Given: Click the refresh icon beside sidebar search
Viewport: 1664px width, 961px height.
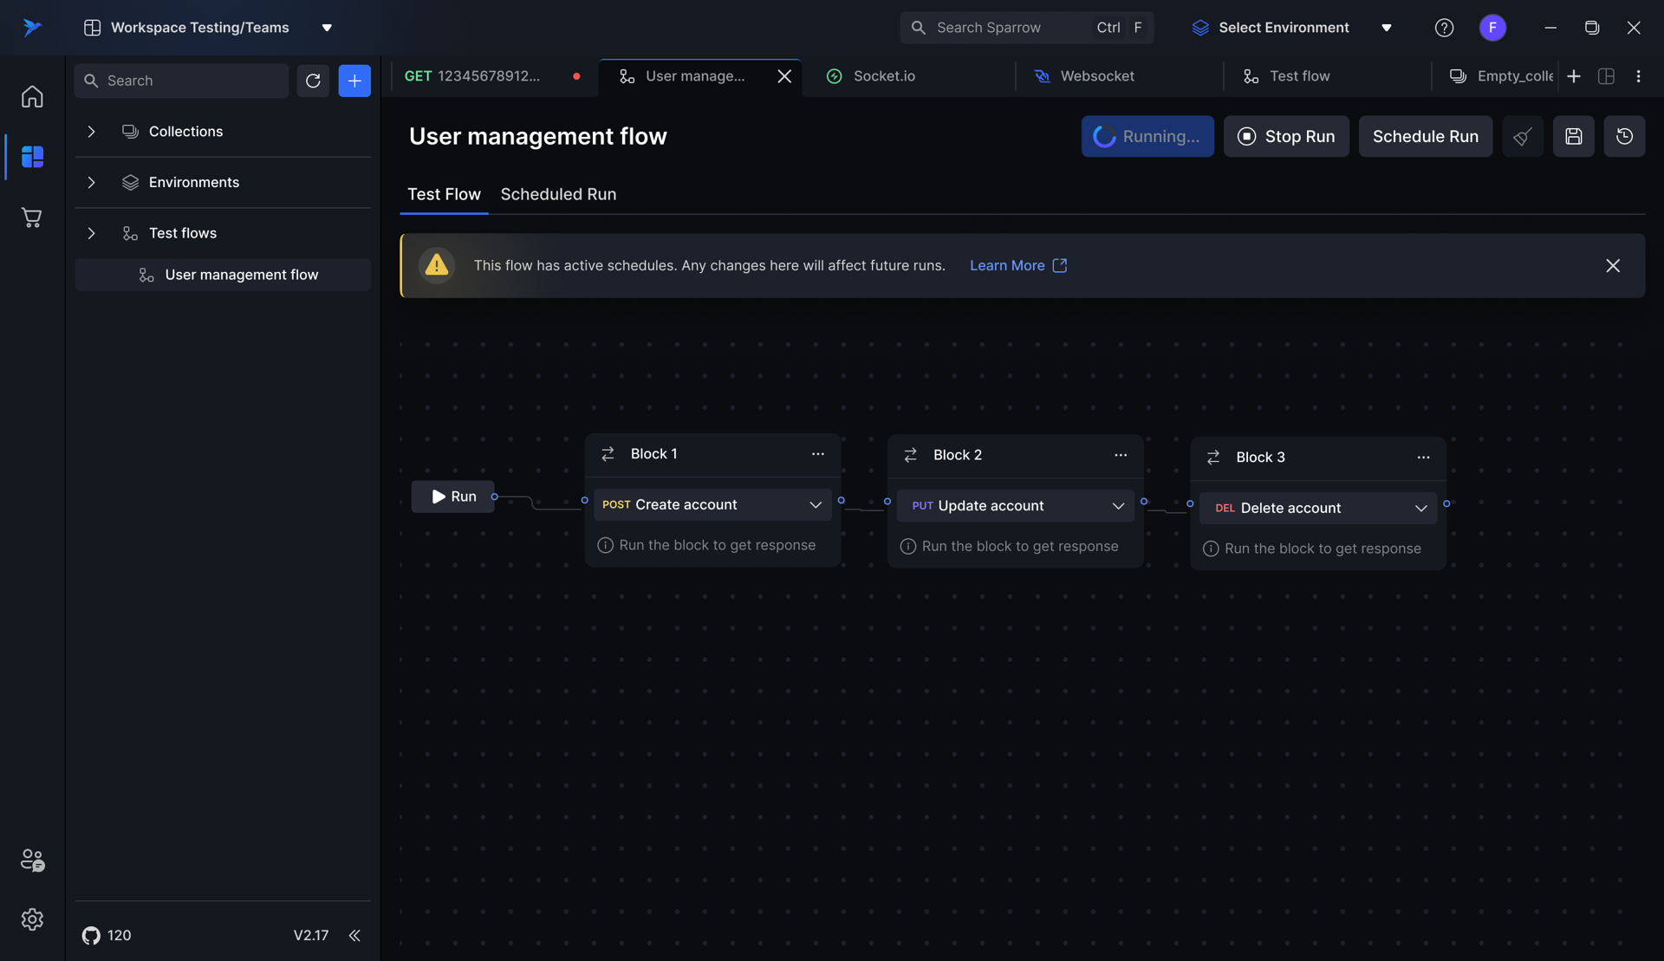Looking at the screenshot, I should tap(313, 81).
